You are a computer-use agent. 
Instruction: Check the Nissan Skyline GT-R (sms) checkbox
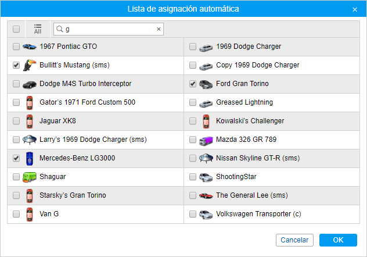193,158
